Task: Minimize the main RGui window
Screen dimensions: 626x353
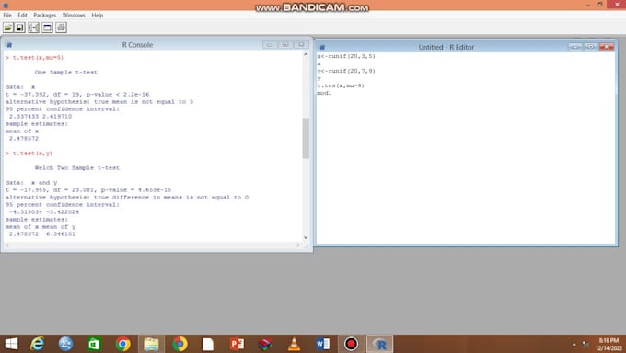Action: [x=588, y=5]
